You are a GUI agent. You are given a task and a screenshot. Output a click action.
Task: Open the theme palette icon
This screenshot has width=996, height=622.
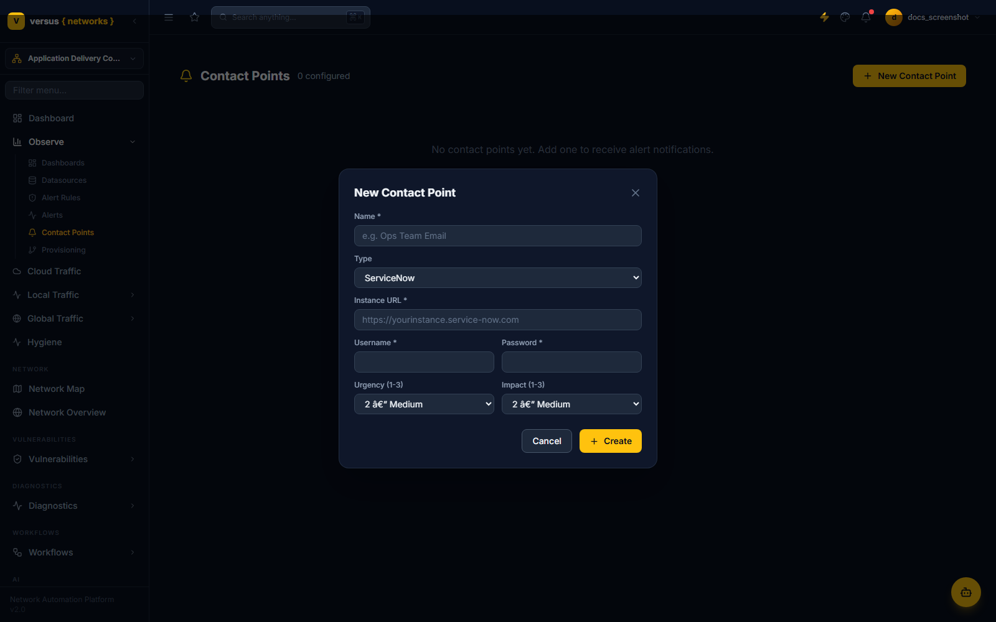(845, 17)
